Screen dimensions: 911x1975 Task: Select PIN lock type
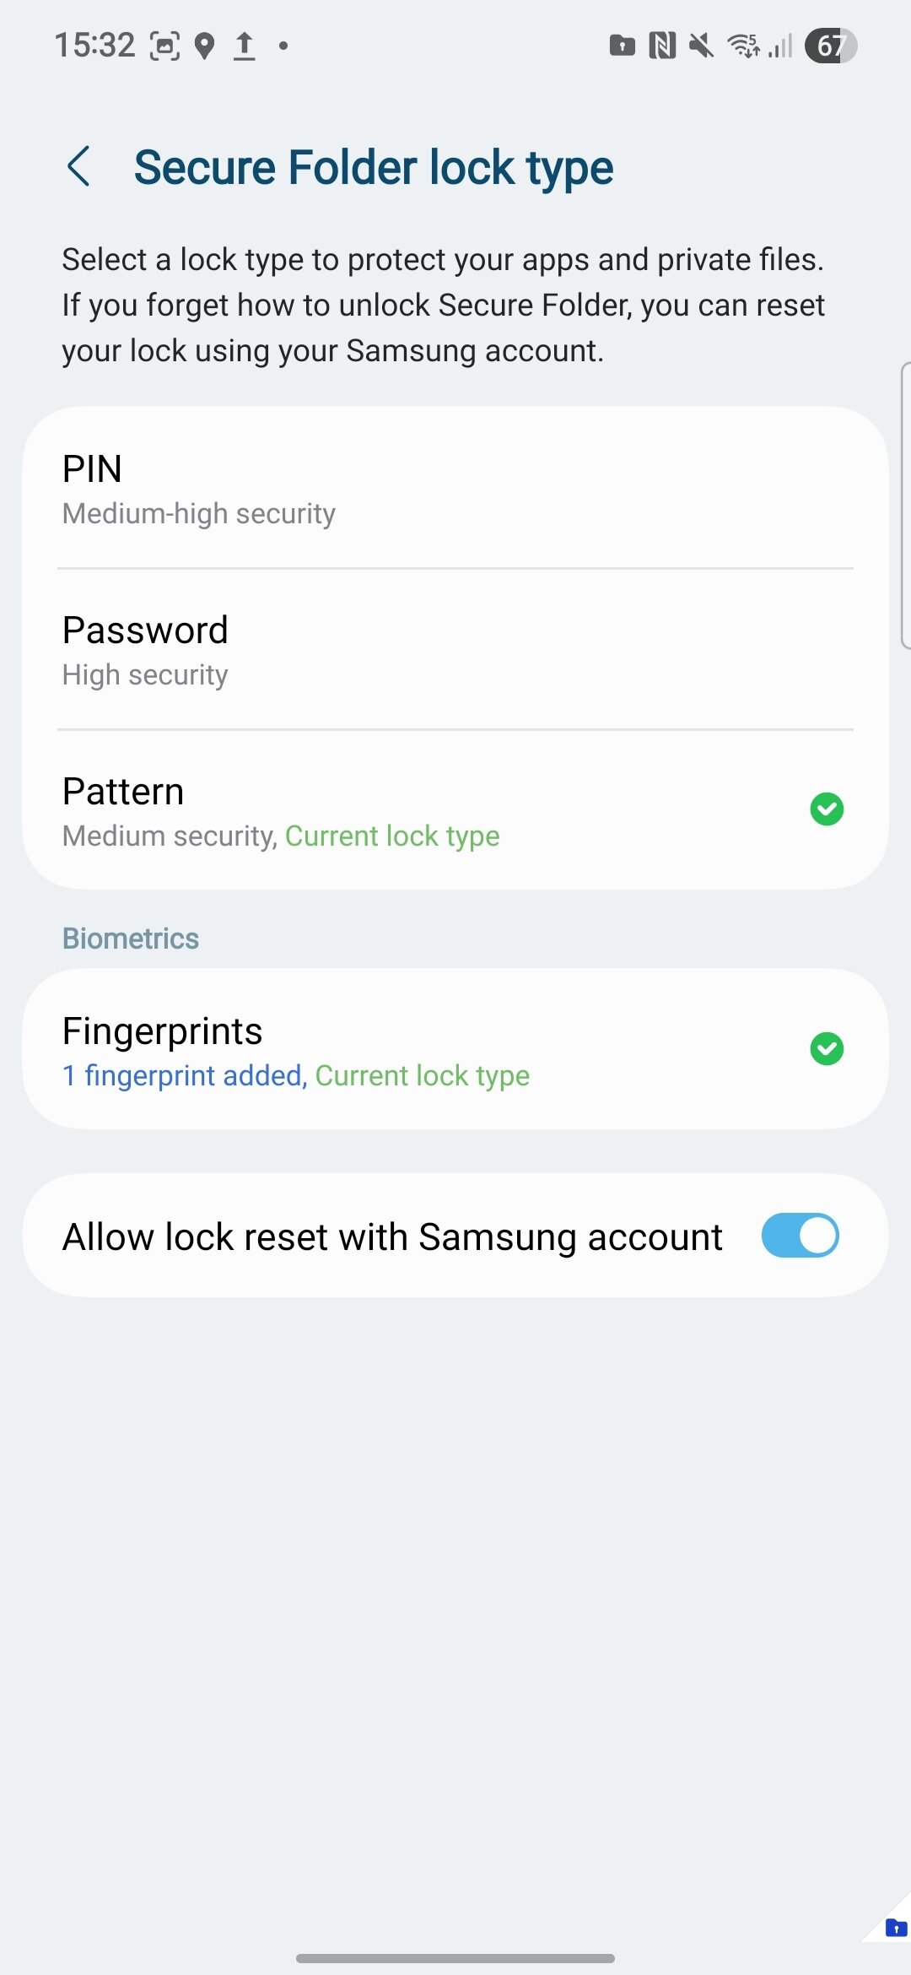click(x=455, y=489)
